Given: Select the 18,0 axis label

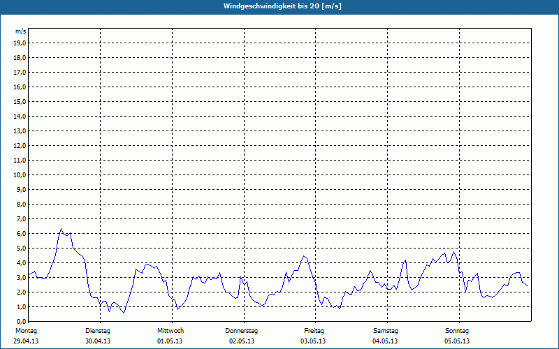Looking at the screenshot, I should pyautogui.click(x=20, y=58).
